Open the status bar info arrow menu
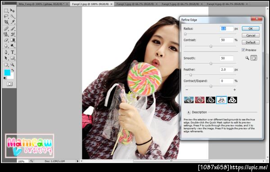The width and height of the screenshot is (270, 172). click(x=77, y=161)
